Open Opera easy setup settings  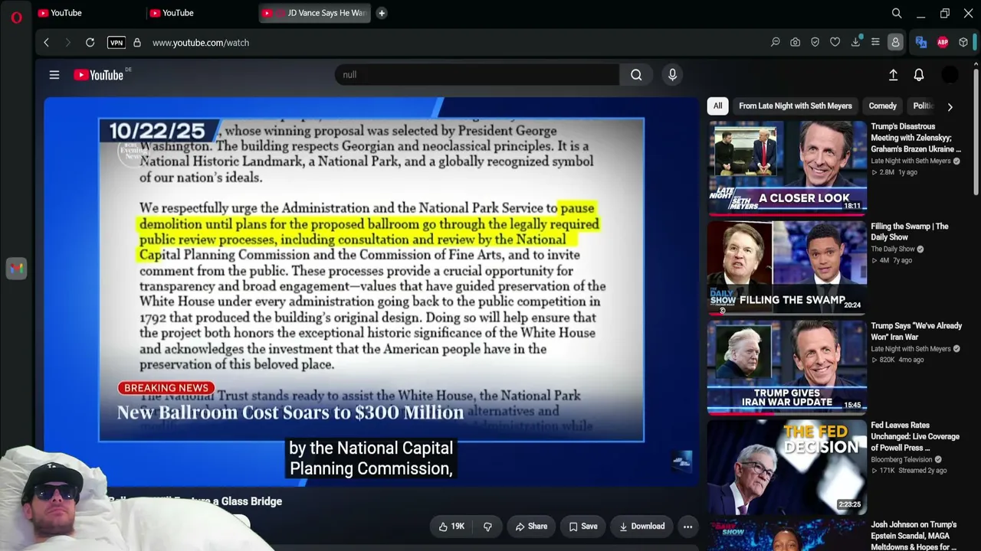(x=875, y=43)
